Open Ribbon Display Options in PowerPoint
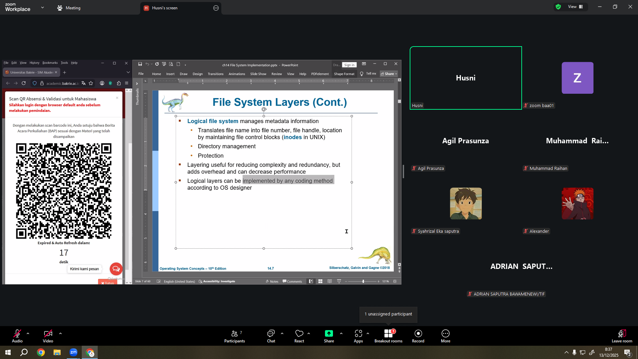The height and width of the screenshot is (359, 638). tap(364, 64)
